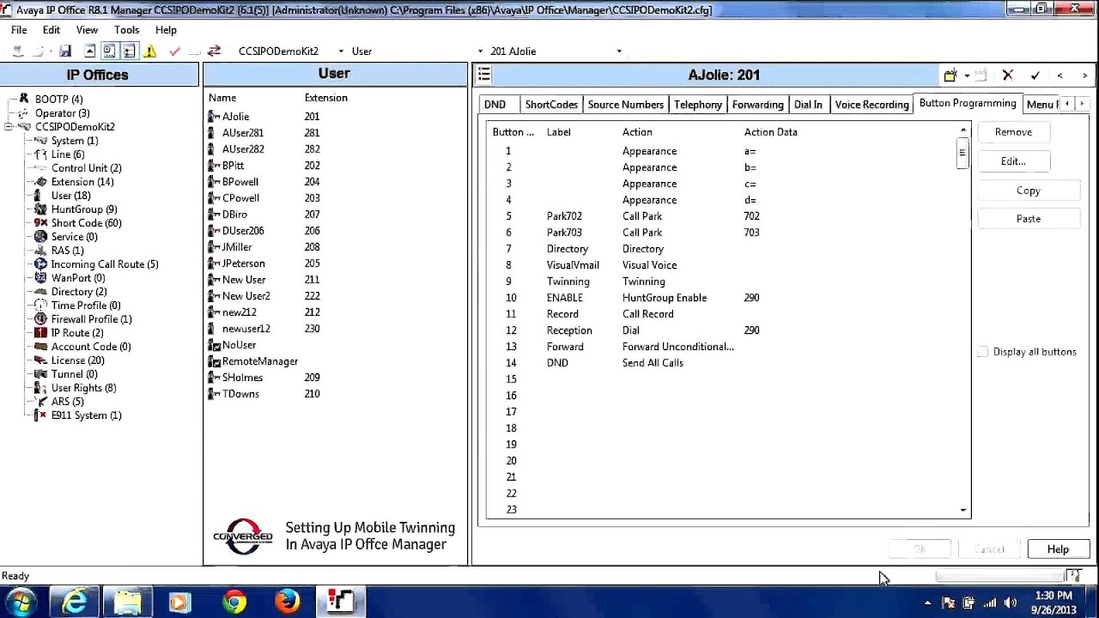
Task: Select the E911 System (1) icon
Action: click(x=40, y=415)
